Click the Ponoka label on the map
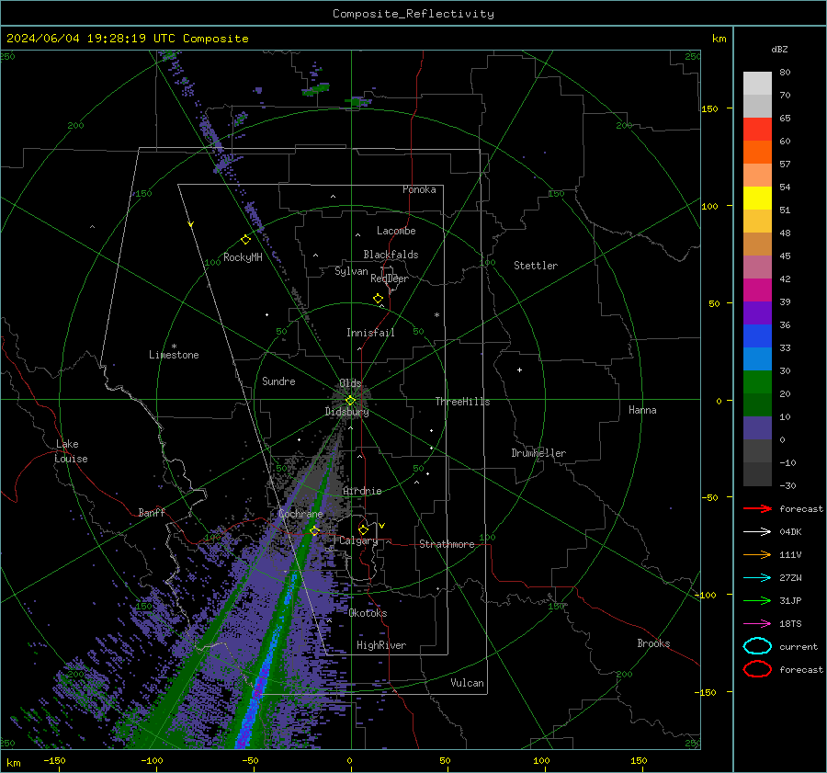The height and width of the screenshot is (773, 827). 419,189
